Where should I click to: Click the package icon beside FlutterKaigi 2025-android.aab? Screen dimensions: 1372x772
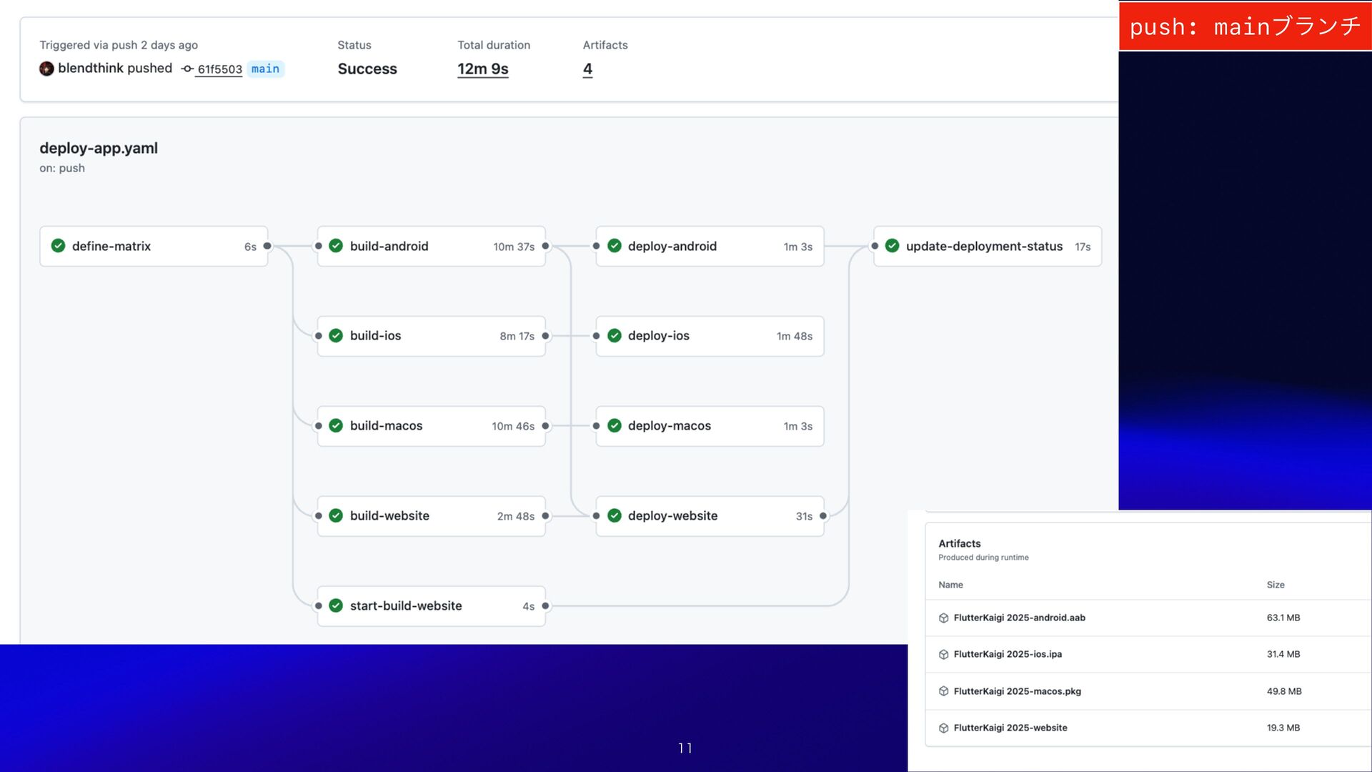click(x=944, y=618)
